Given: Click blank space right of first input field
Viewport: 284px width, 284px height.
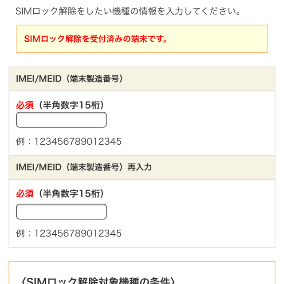Looking at the screenshot, I should (190, 120).
